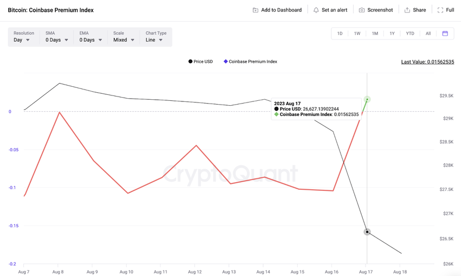
Task: Select the 1D time range
Action: click(x=340, y=34)
